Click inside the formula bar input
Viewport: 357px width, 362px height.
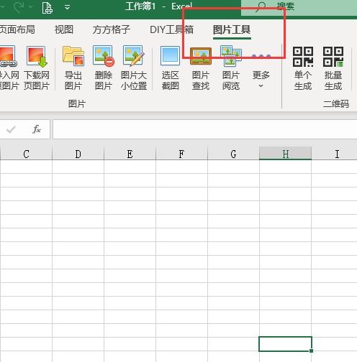205,129
